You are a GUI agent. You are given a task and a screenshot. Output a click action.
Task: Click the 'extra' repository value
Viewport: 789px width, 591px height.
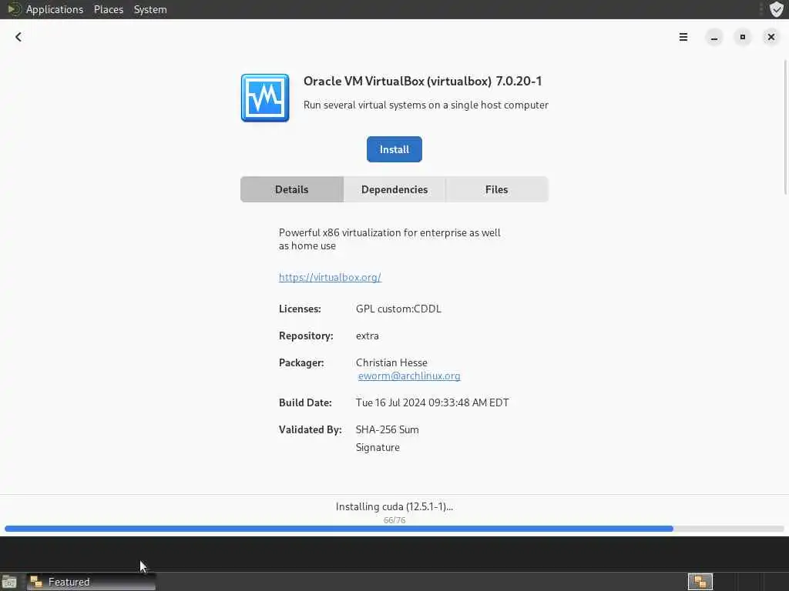tap(368, 336)
